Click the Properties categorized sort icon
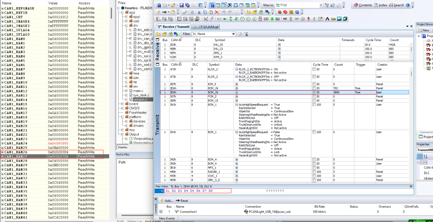This screenshot has height=222, width=433. 420,156
